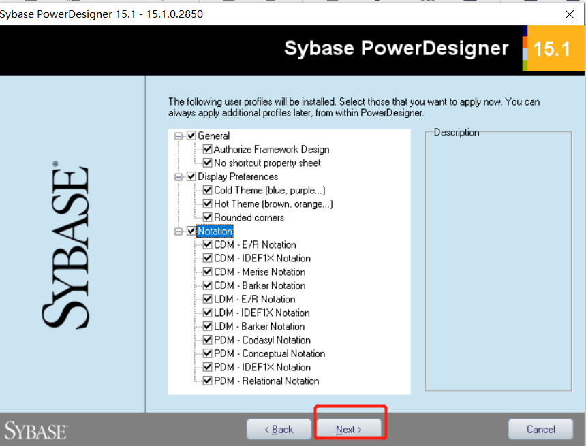Click the Next button to continue
Screen dimensions: 586x446
(x=350, y=429)
